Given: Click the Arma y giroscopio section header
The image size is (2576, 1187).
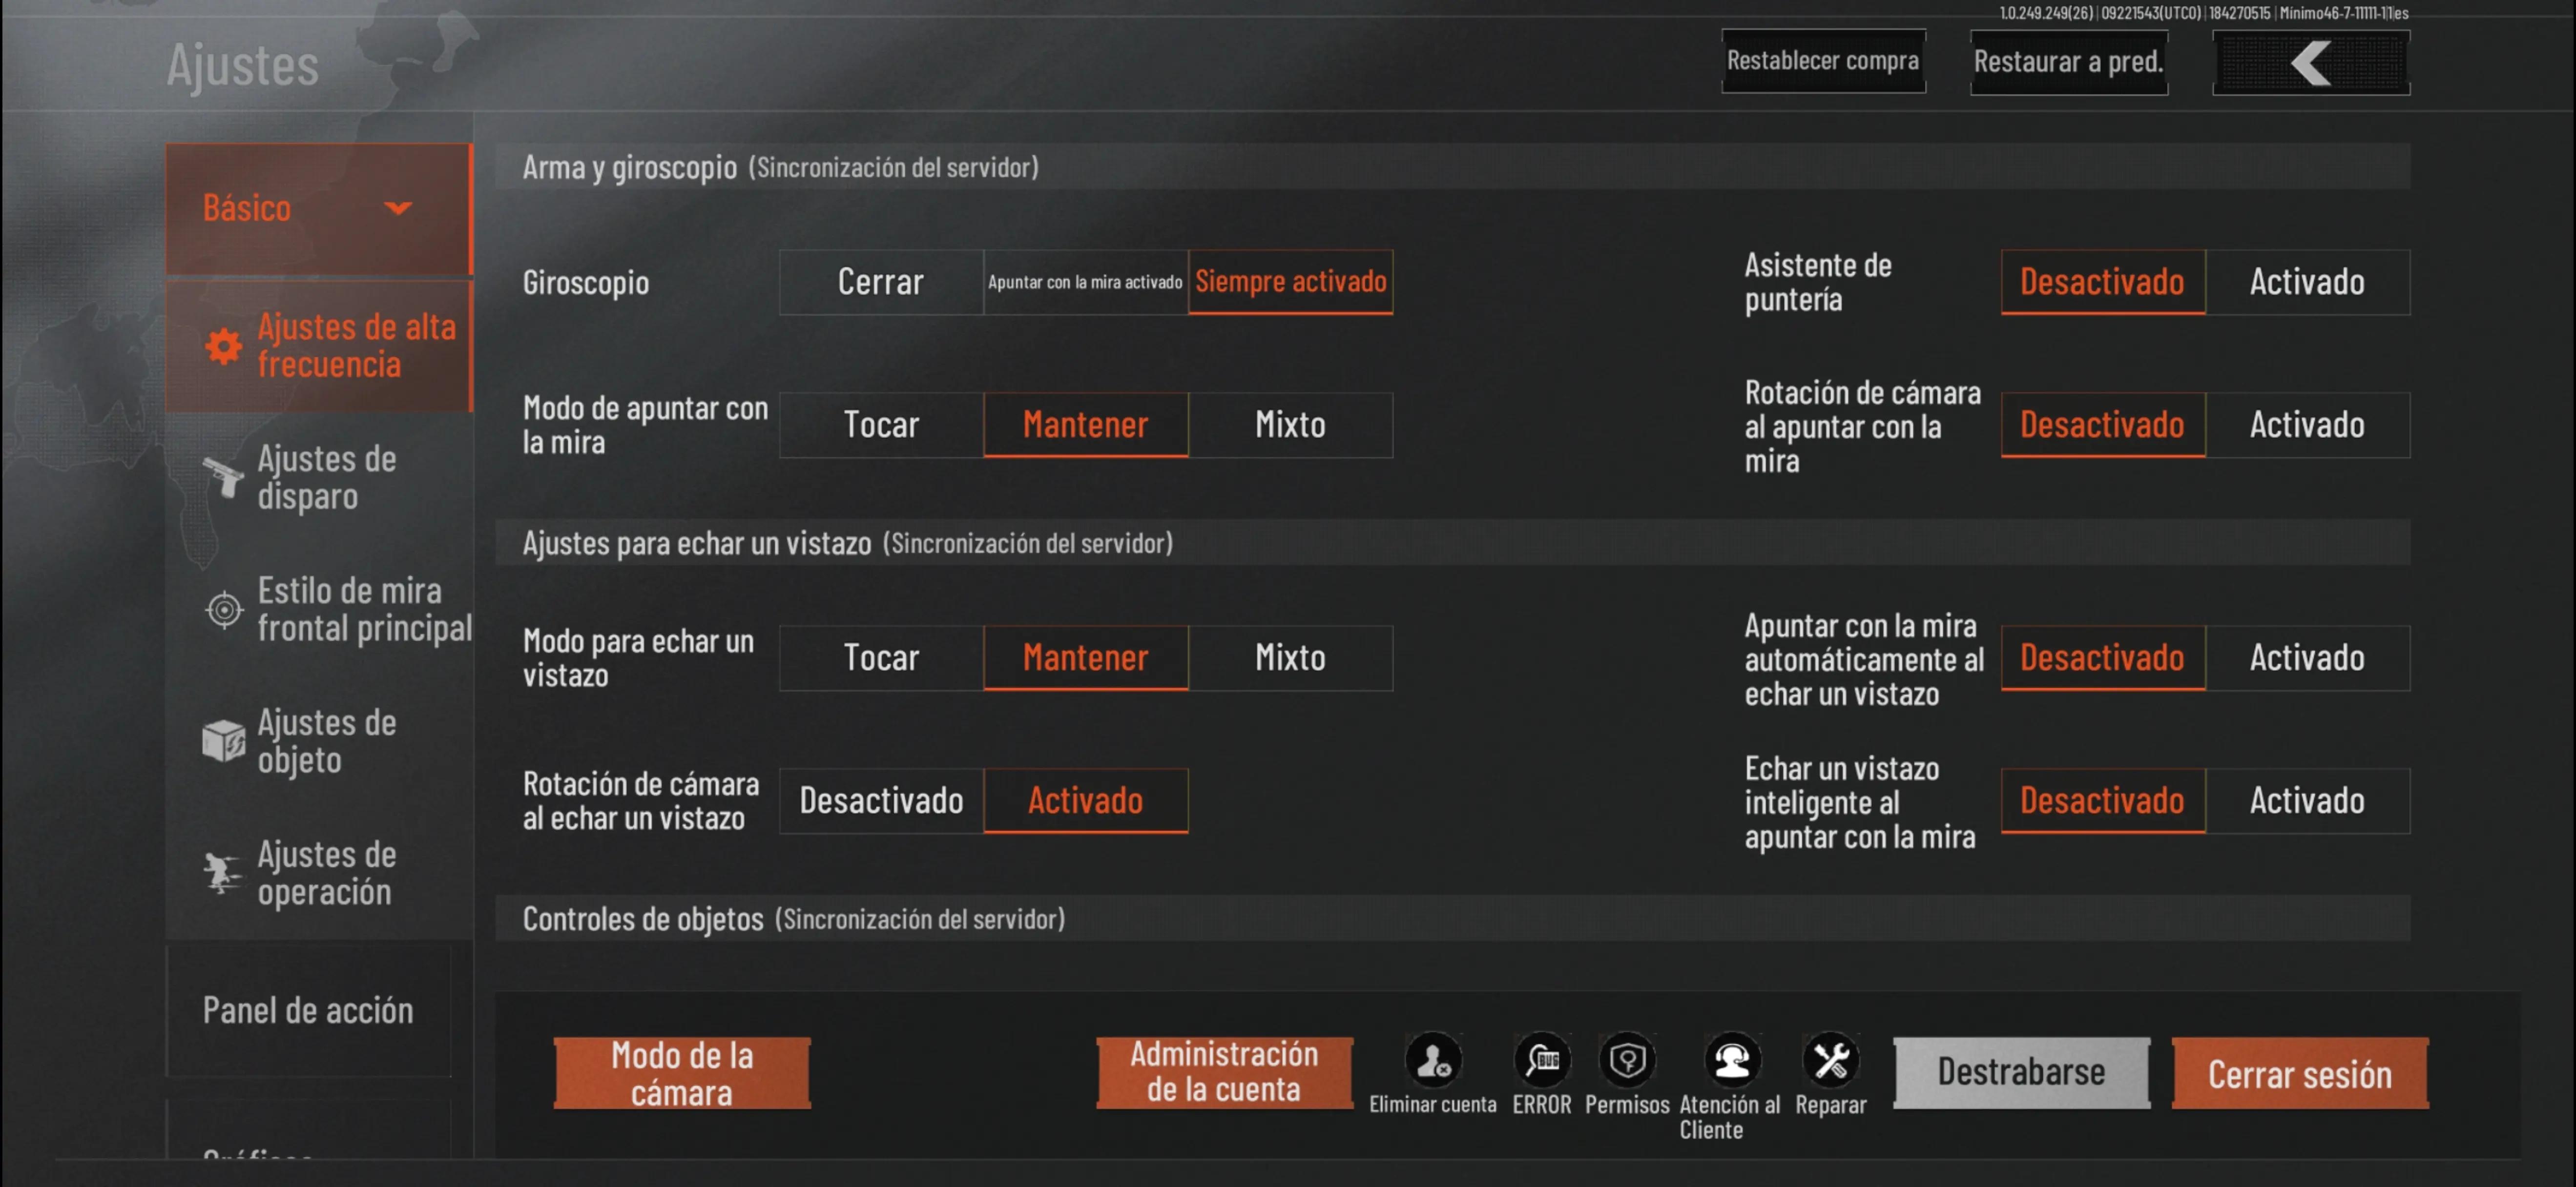Looking at the screenshot, I should 1452,167.
